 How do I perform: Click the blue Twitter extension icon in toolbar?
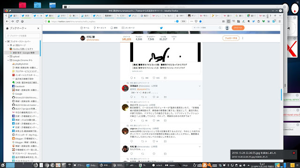click(254, 21)
